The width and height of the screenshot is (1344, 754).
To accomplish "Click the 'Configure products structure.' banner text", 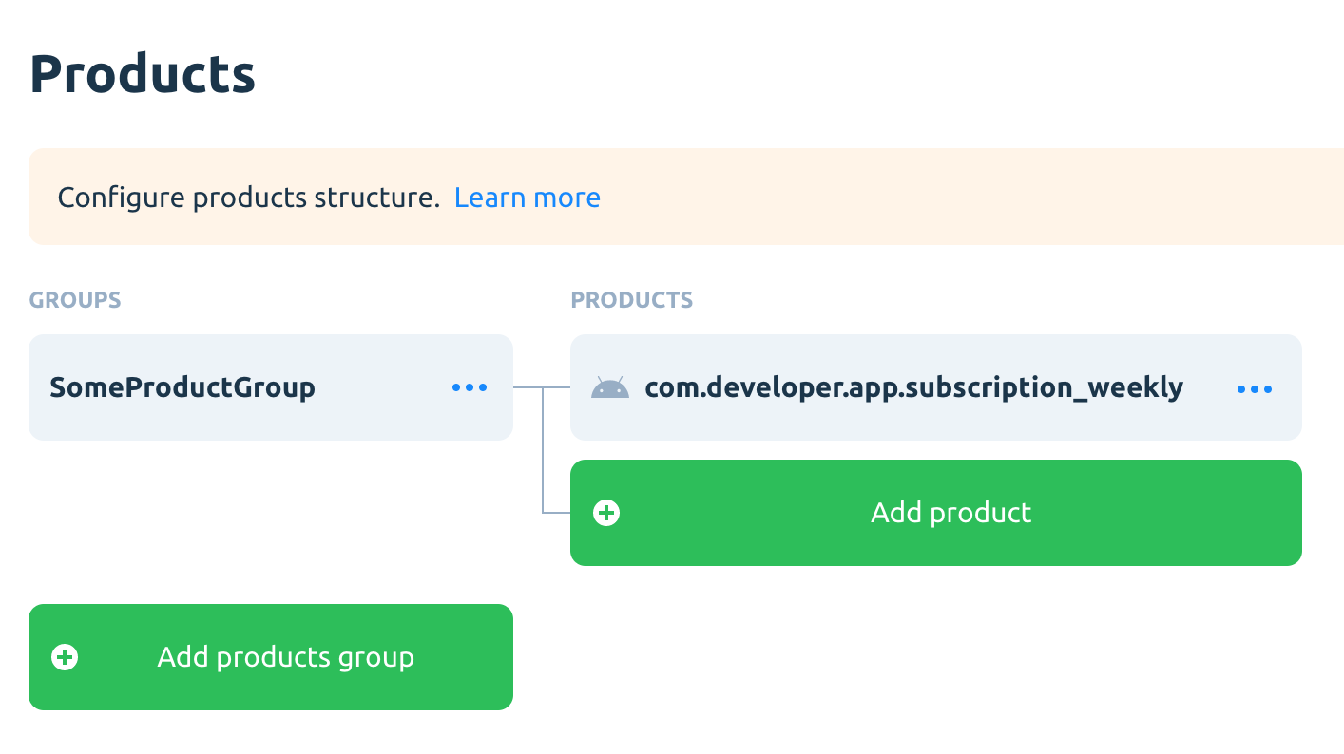I will coord(248,198).
